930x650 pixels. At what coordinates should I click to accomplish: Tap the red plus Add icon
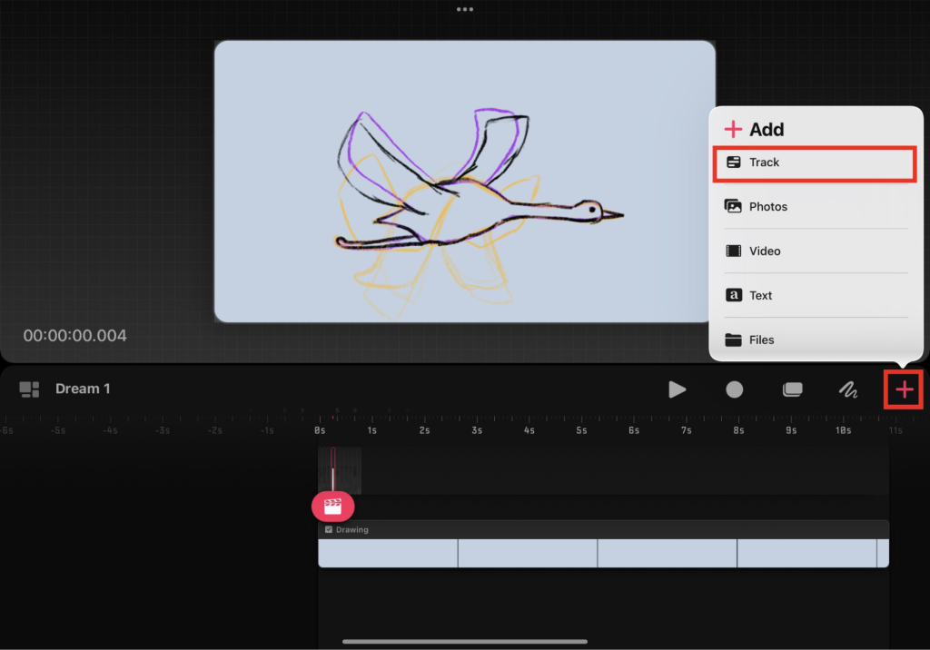click(x=904, y=389)
